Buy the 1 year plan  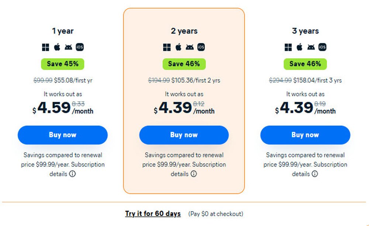point(63,135)
